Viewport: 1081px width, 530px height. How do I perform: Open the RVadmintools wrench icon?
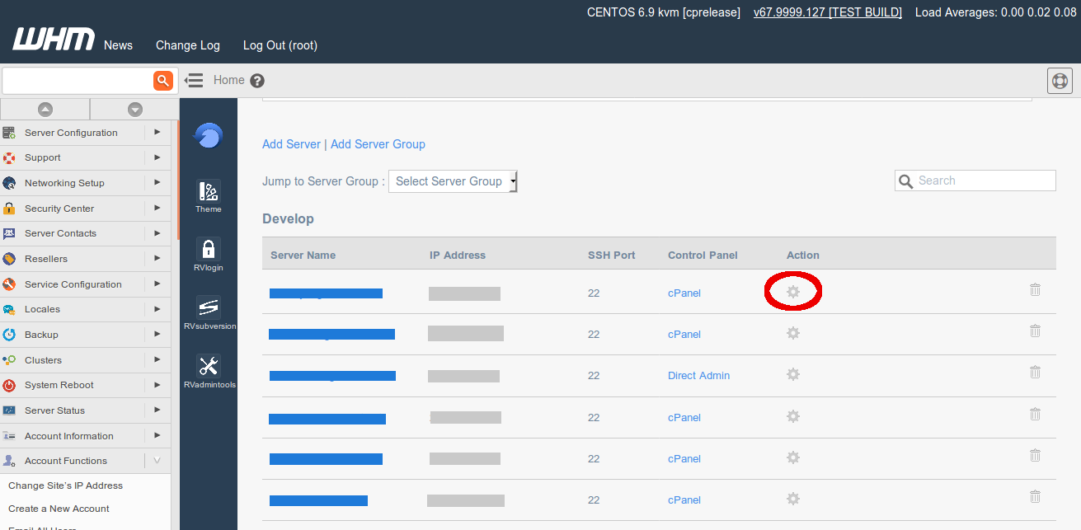coord(209,366)
